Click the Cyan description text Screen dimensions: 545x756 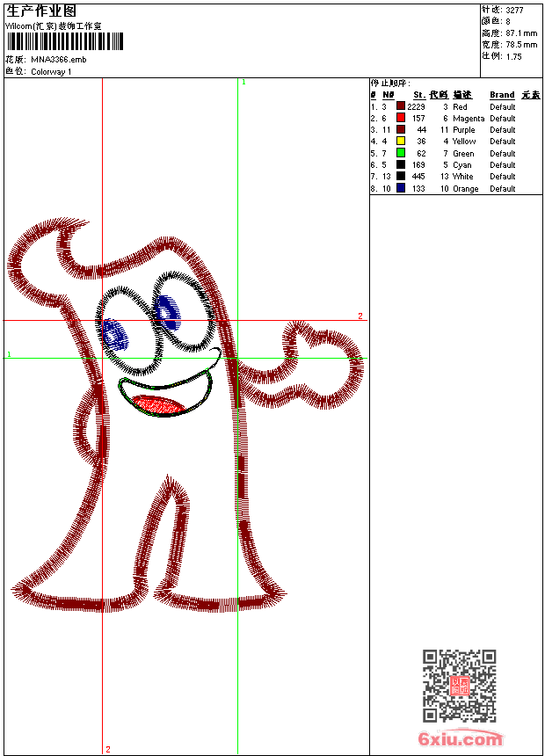pos(462,165)
